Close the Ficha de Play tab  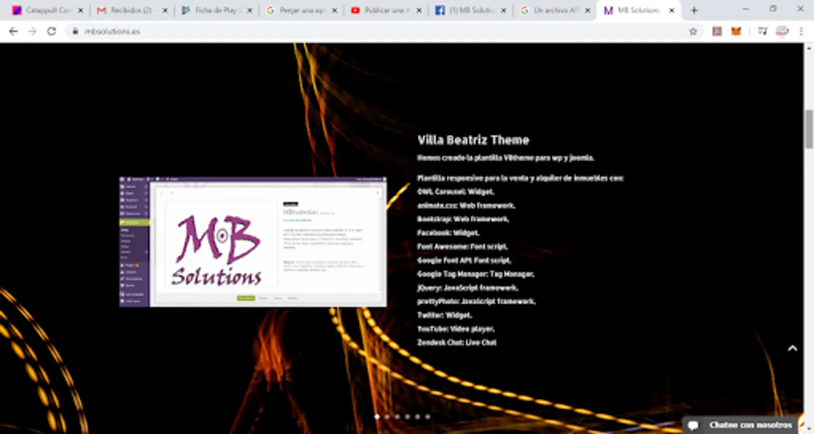click(250, 10)
